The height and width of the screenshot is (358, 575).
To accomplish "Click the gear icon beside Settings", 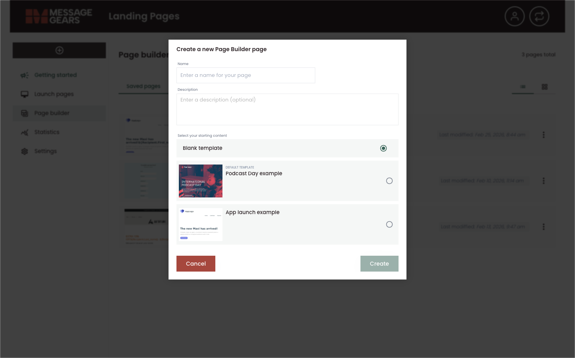I will 25,151.
